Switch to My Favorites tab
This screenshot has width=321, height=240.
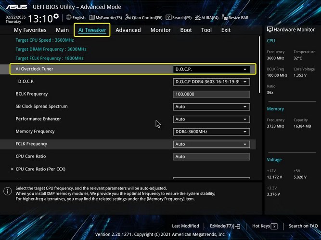[30, 30]
